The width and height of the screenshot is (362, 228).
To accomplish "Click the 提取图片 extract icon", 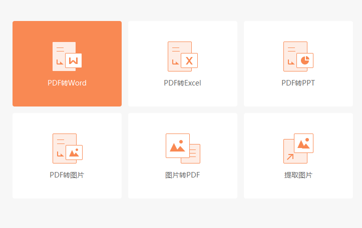I will tap(298, 148).
